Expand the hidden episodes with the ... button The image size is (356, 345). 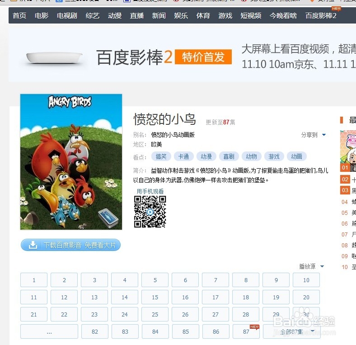49,331
